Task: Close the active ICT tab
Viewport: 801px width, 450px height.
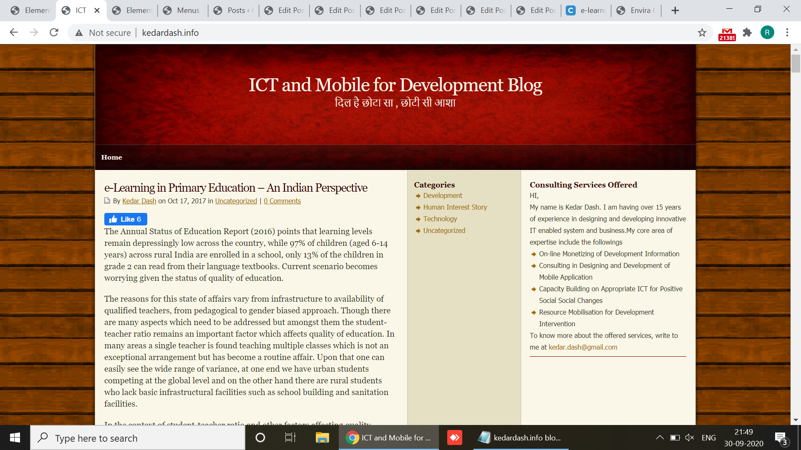Action: 97,10
